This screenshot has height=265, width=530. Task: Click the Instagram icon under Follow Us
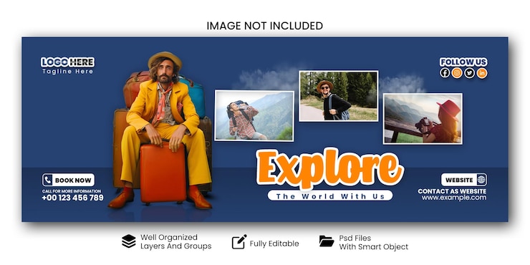click(457, 72)
